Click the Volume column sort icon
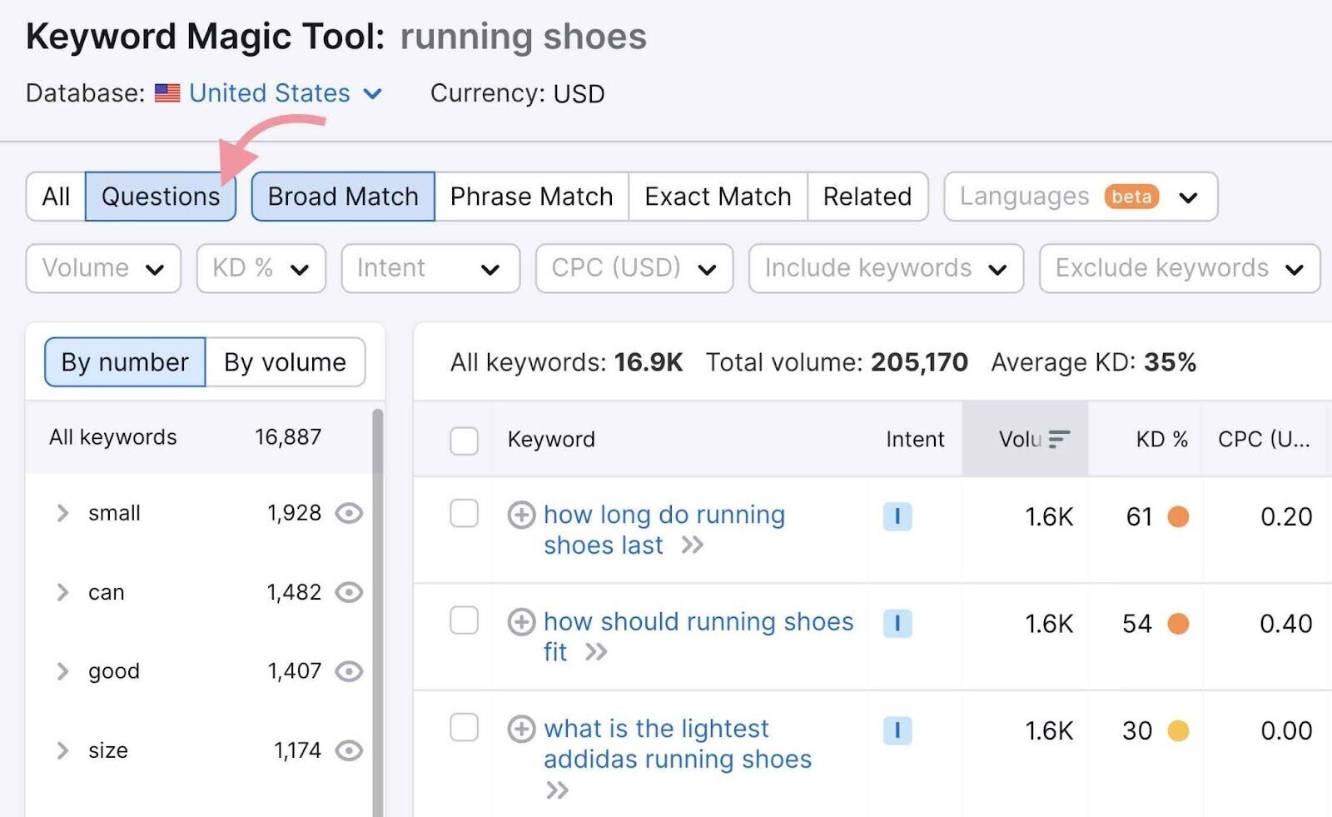 click(x=1058, y=439)
